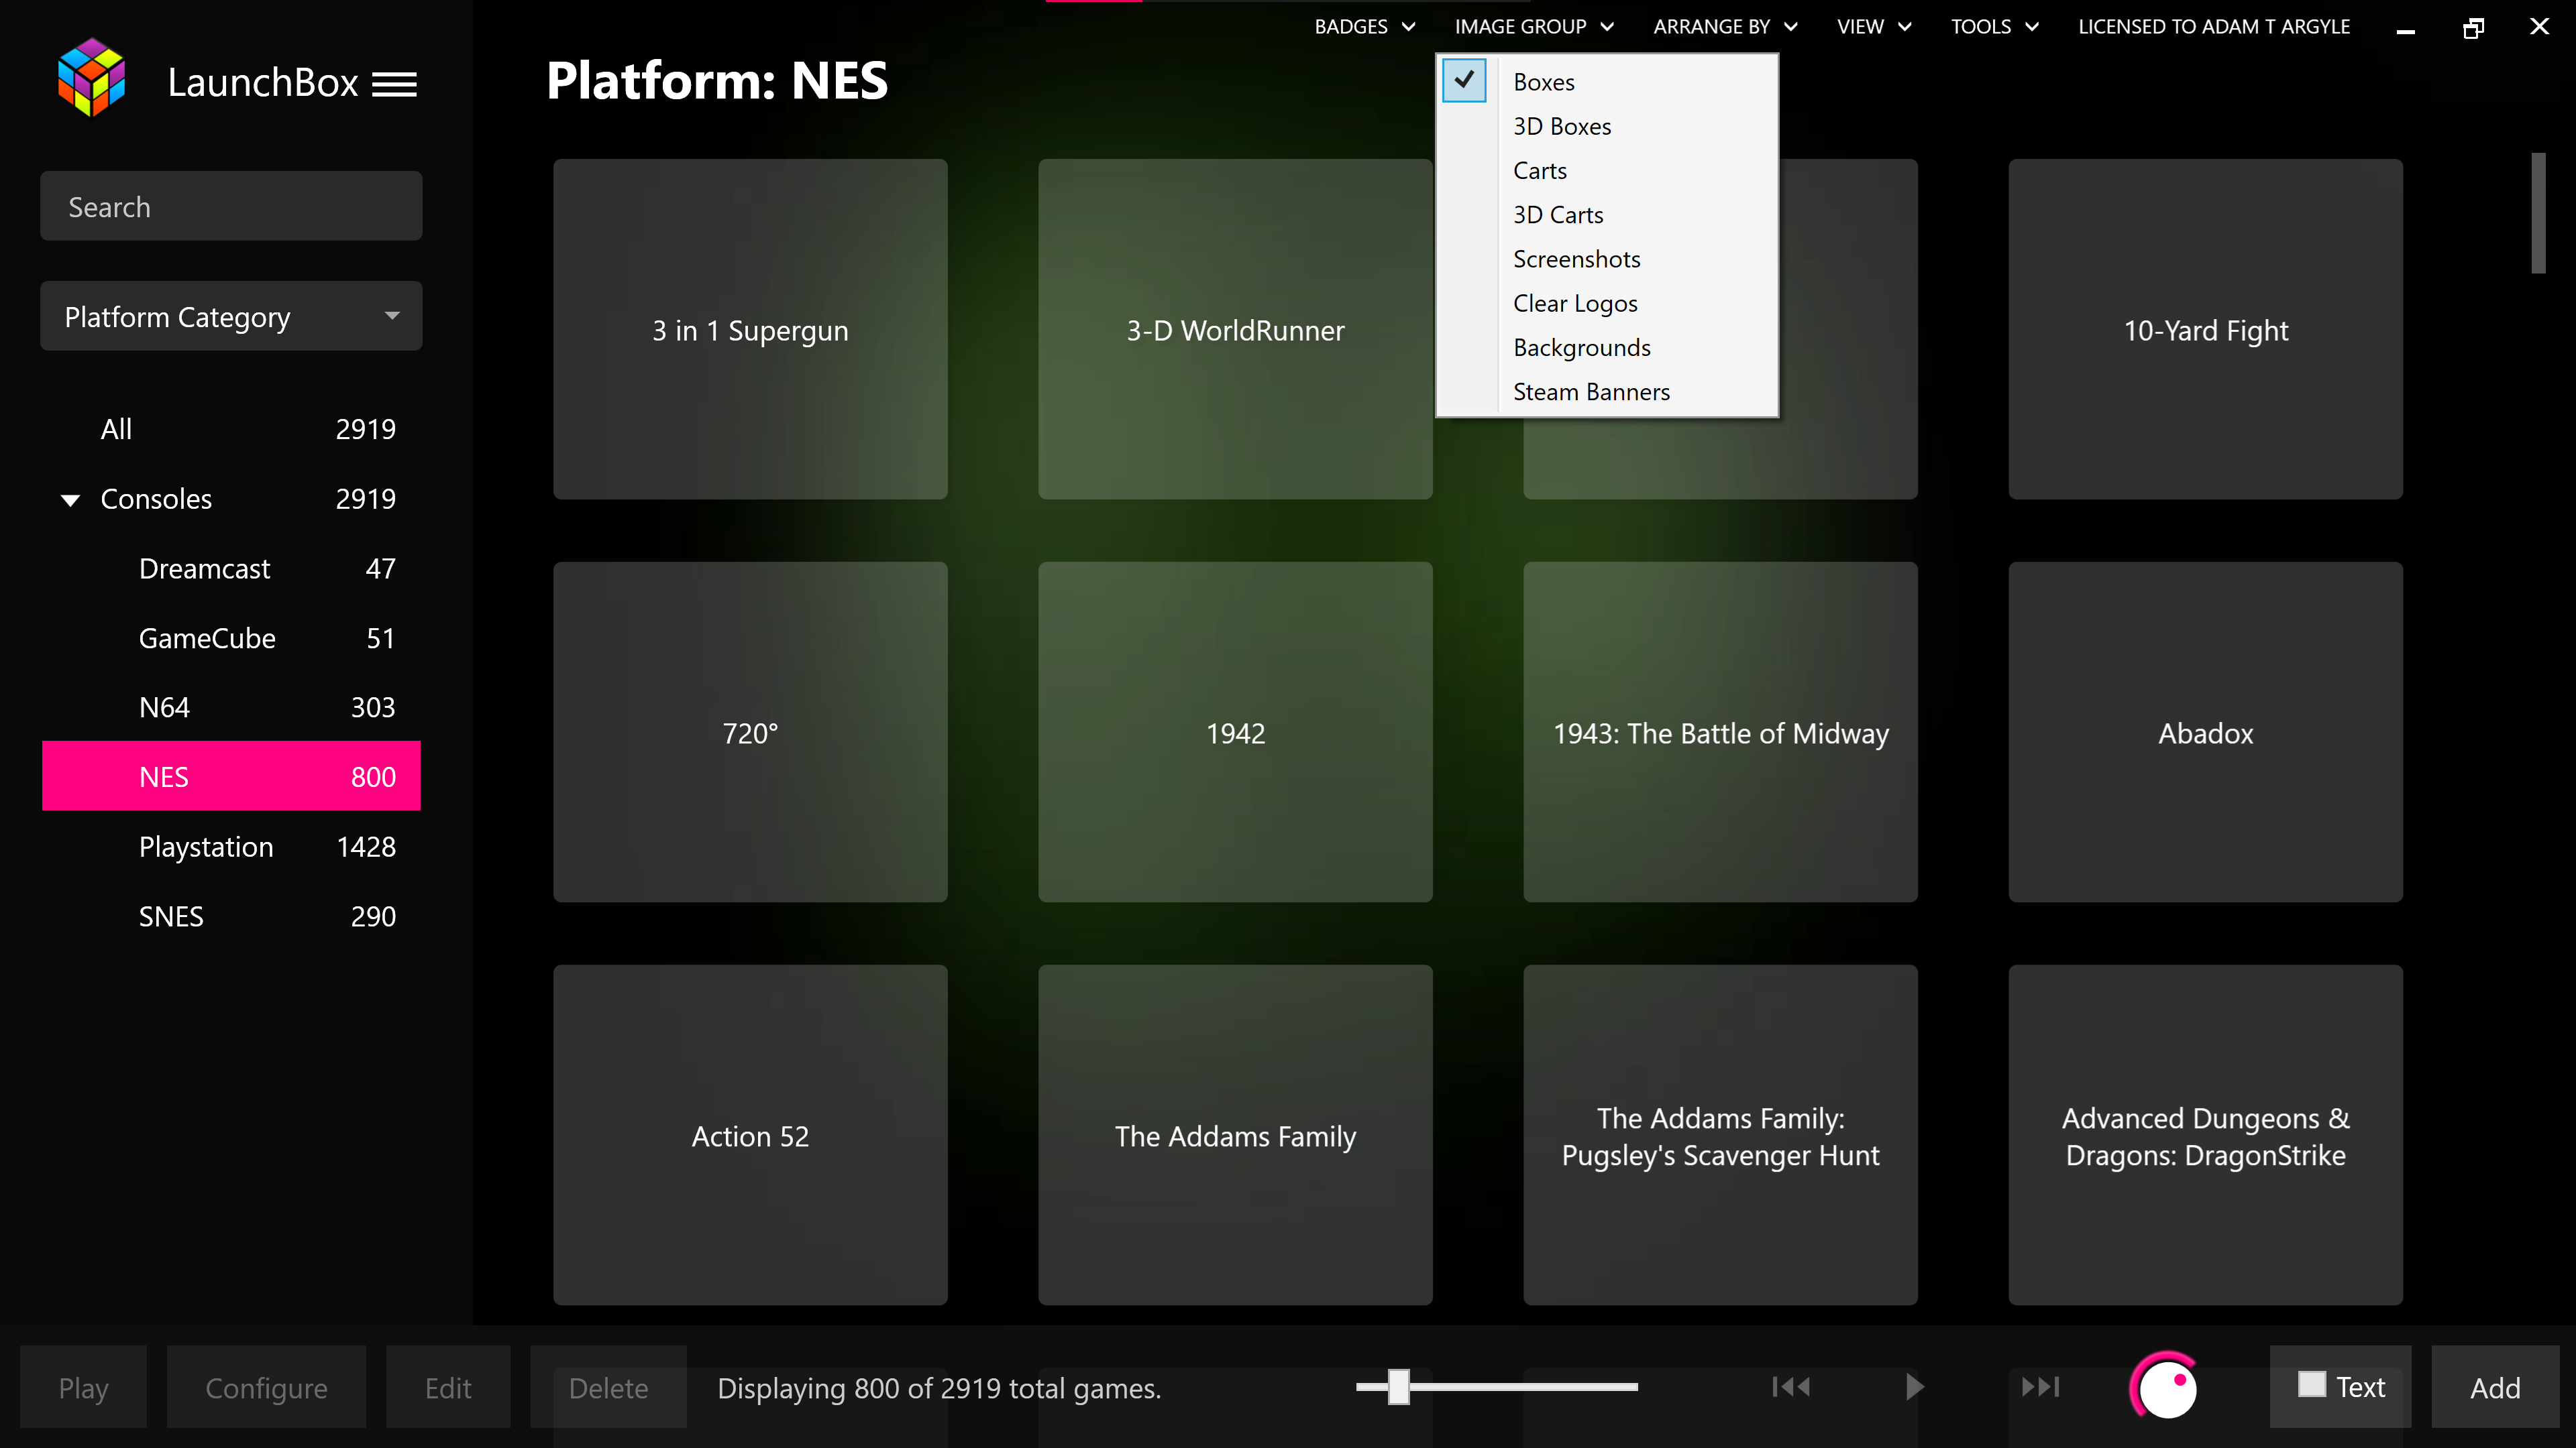Select Playstation platform in sidebar
2576x1448 pixels.
click(x=206, y=847)
